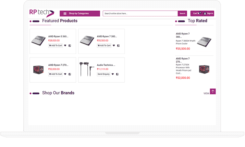The height and width of the screenshot is (147, 245).
Task: Compare AMD Ryzen 5 360 product icon
Action: pyautogui.click(x=70, y=45)
